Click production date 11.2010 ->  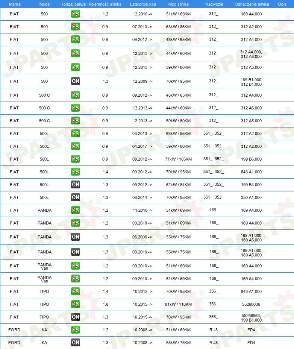pos(142,210)
